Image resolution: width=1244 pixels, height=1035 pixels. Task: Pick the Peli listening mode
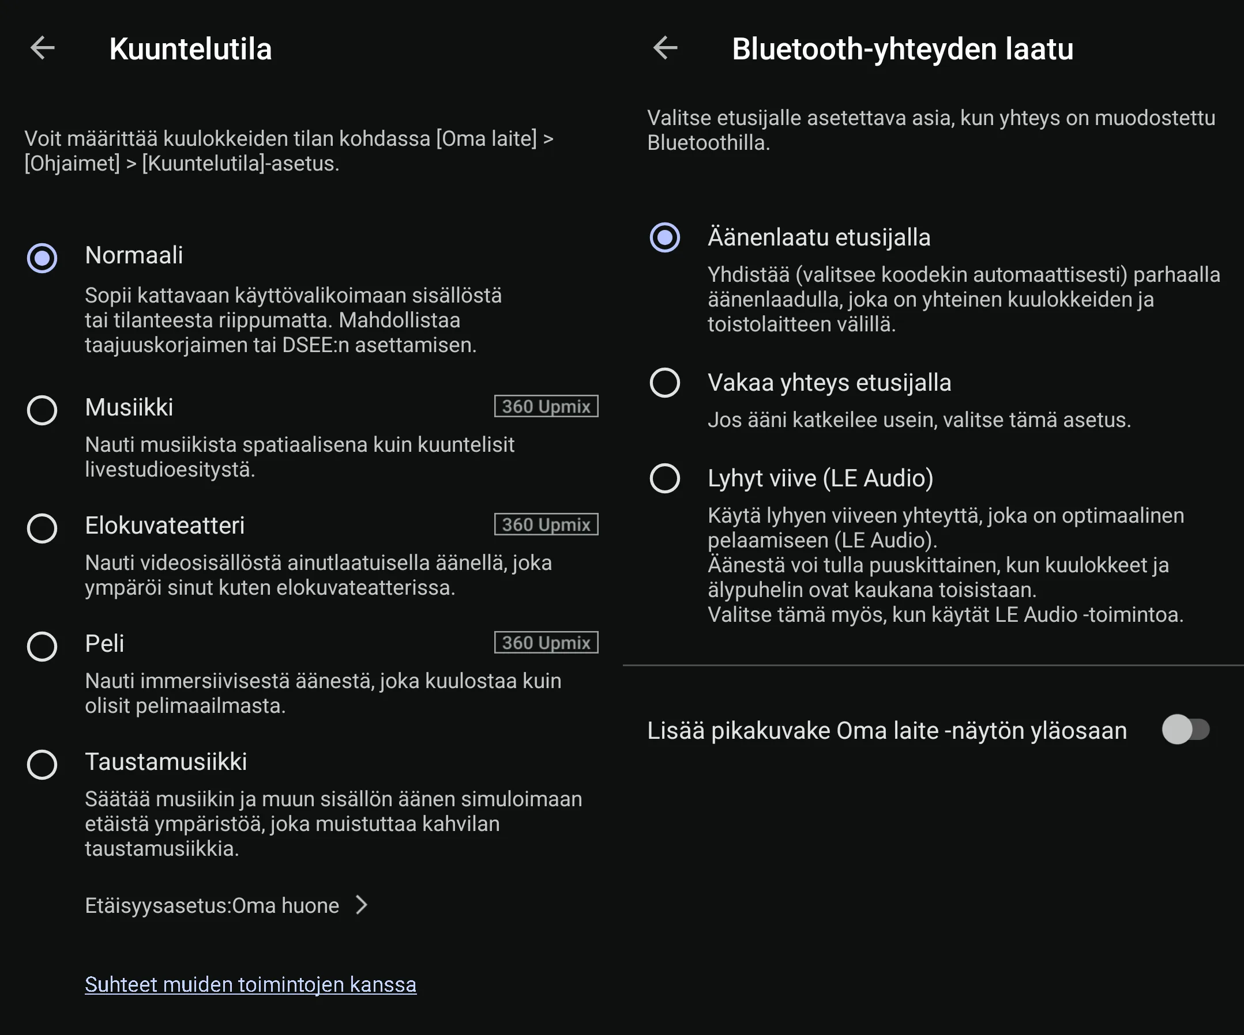(x=42, y=645)
